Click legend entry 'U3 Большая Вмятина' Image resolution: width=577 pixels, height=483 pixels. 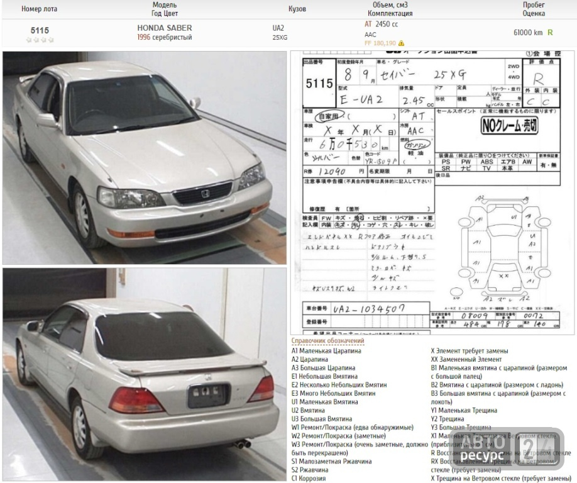(322, 419)
